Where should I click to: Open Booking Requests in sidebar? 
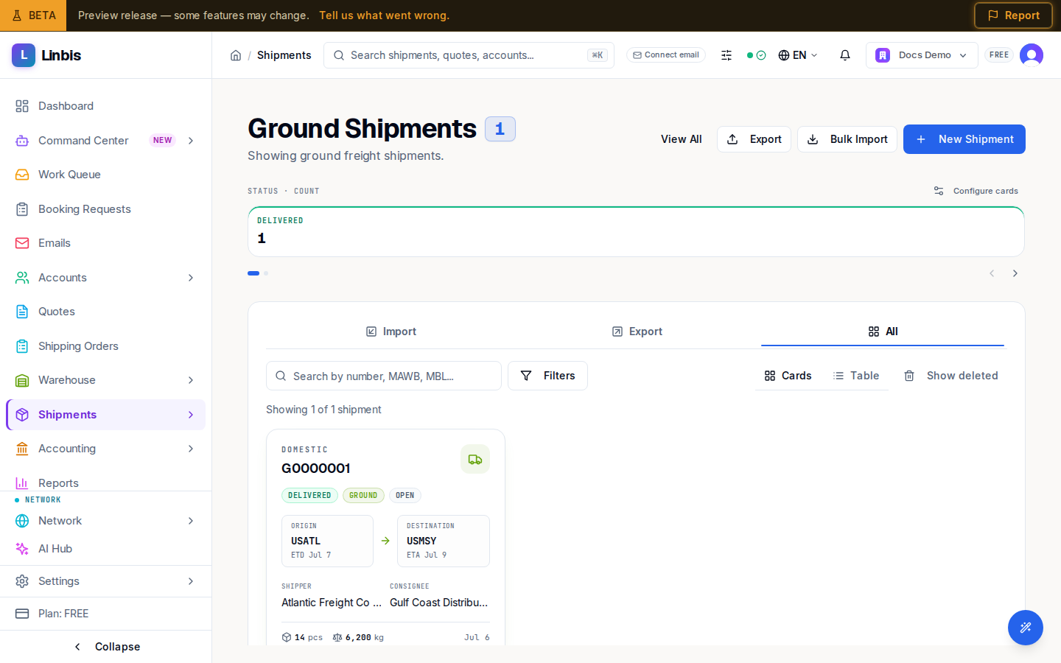(105, 209)
